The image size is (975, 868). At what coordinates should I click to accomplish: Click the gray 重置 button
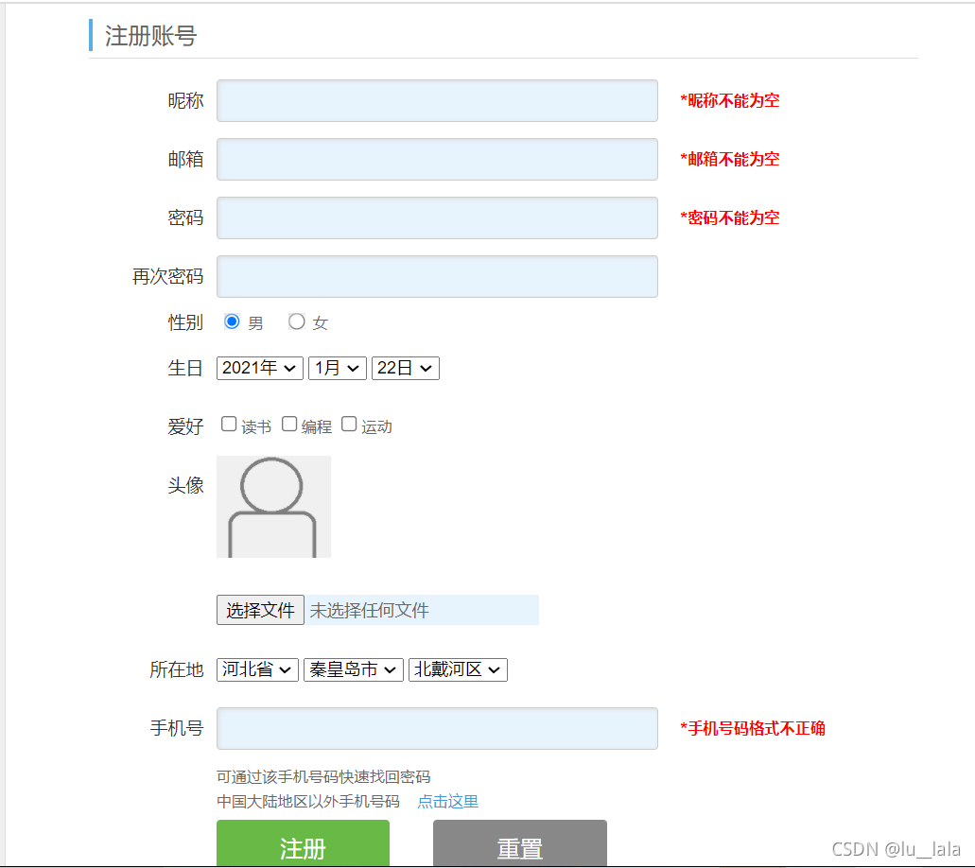(x=520, y=843)
